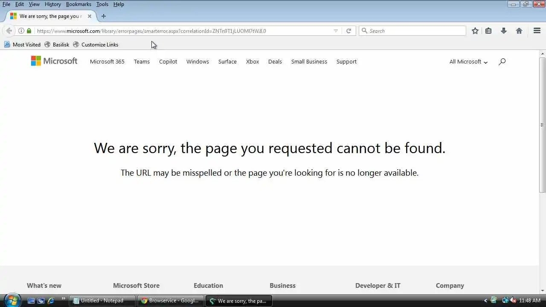Click the 'Education' footer heading
The width and height of the screenshot is (546, 307).
(x=208, y=285)
